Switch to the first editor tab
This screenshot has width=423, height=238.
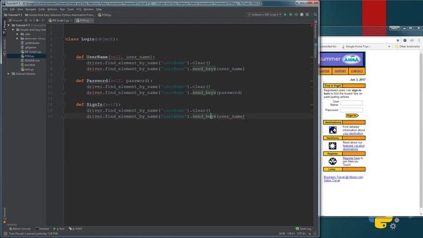coord(60,20)
